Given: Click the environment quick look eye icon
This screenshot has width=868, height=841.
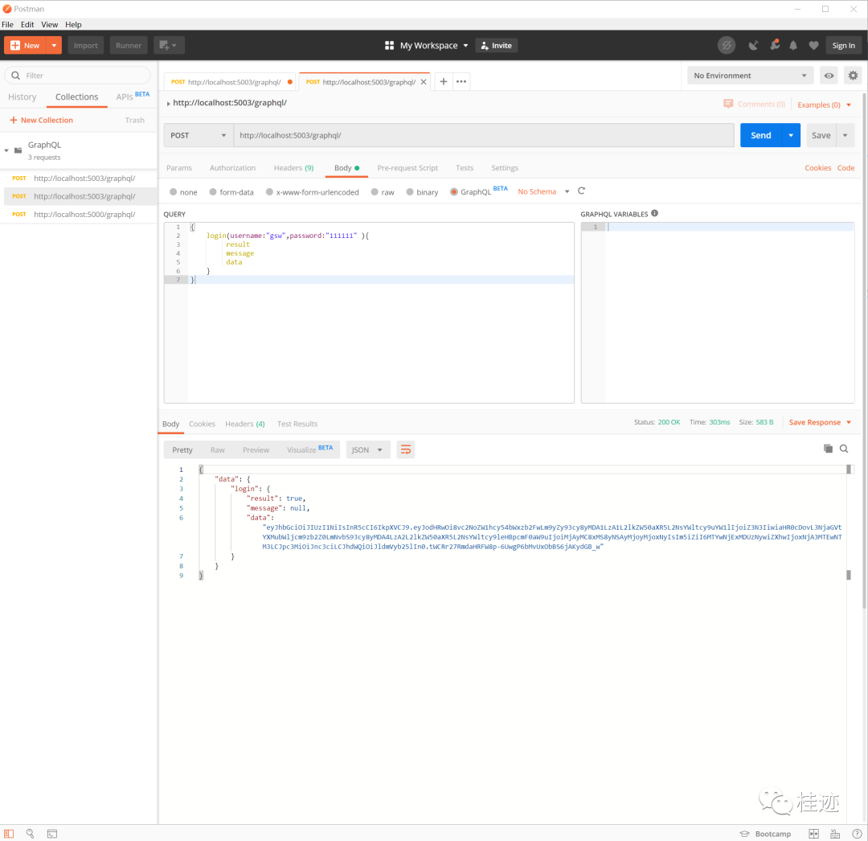Looking at the screenshot, I should (829, 76).
